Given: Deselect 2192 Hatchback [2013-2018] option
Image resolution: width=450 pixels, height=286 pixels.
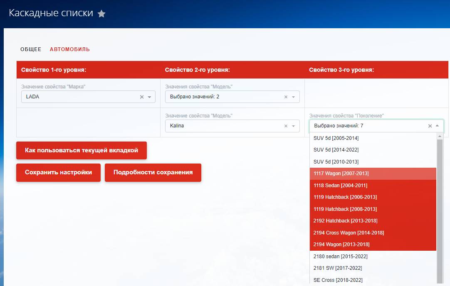Looking at the screenshot, I should tap(373, 221).
